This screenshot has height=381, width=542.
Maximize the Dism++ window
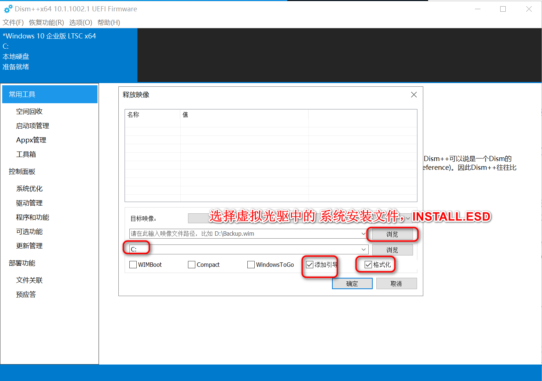[503, 9]
